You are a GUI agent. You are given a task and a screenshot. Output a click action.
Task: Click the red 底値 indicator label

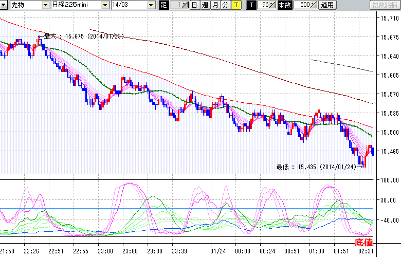(363, 242)
